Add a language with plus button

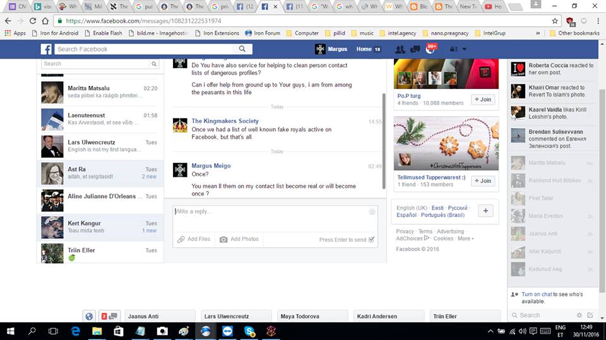[x=485, y=211]
